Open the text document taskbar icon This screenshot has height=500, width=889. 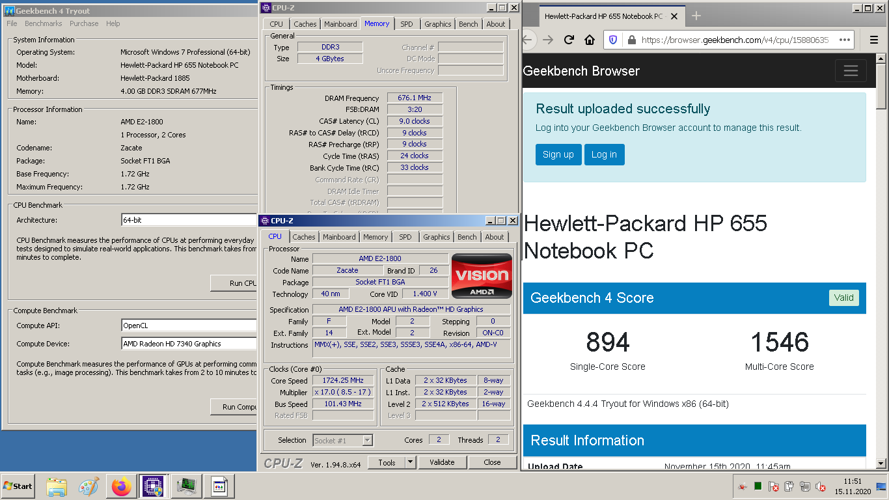(219, 486)
